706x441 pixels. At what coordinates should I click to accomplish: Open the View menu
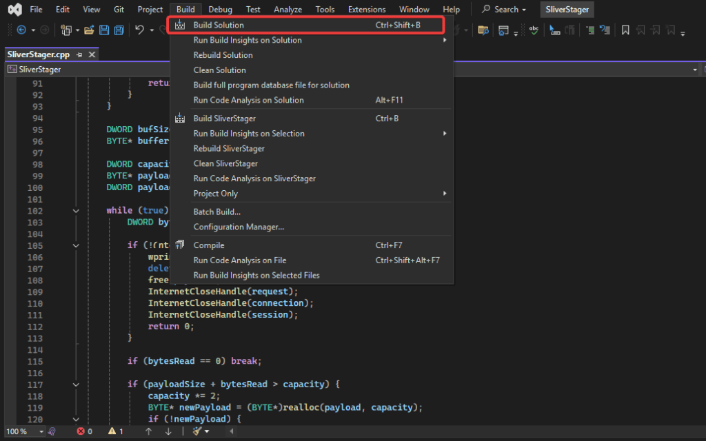92,10
